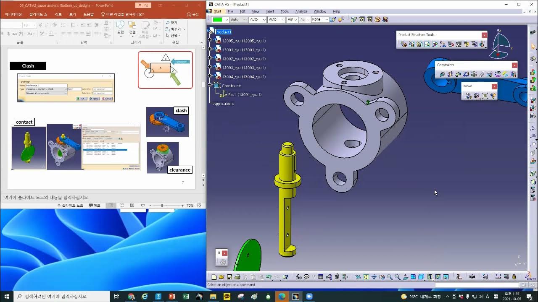Click the Windows Start button on taskbar
This screenshot has height=302, width=538.
[7, 297]
